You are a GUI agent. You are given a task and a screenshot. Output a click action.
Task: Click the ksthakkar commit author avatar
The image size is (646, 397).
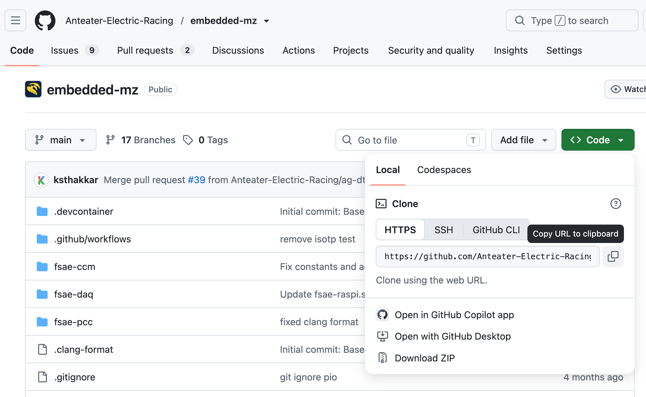pyautogui.click(x=41, y=180)
